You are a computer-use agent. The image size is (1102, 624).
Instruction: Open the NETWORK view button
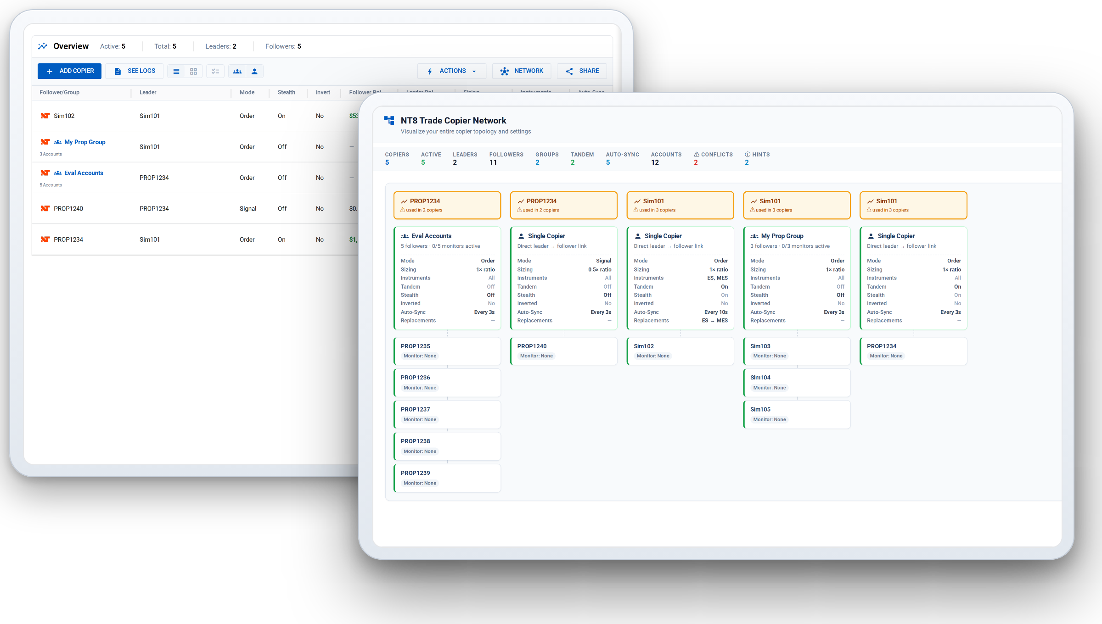pyautogui.click(x=522, y=71)
